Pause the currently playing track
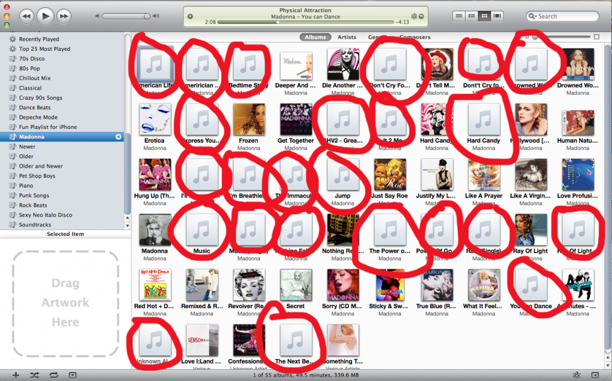612x381 pixels. click(45, 16)
